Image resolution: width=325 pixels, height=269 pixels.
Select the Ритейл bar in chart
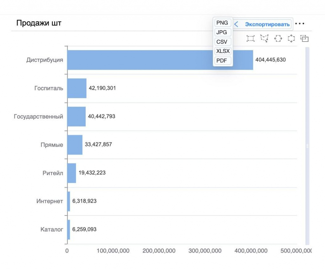pyautogui.click(x=72, y=173)
